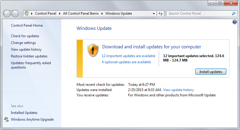Viewport: 240px width, 130px height.
Task: Click the Forward navigation arrow button
Action: click(15, 13)
